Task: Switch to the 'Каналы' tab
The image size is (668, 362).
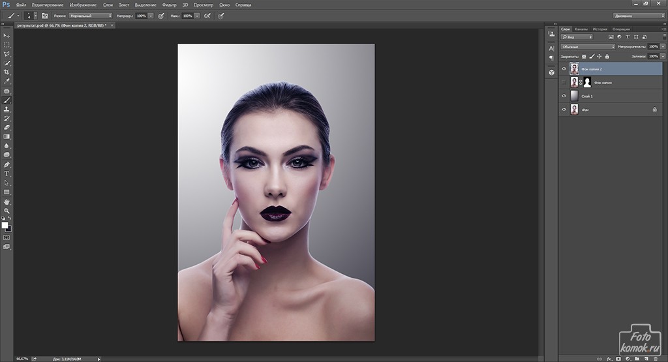Action: (x=583, y=29)
